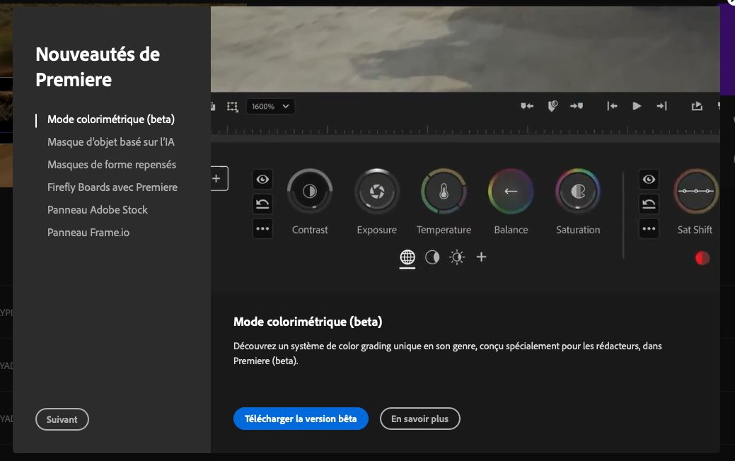Select Panneau Adobe Stock entry
Screen dimensions: 735x461
(98, 210)
